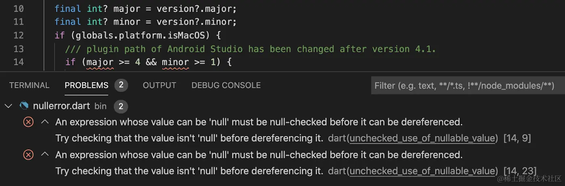Collapse the nullerror.dart file group chevron

8,106
